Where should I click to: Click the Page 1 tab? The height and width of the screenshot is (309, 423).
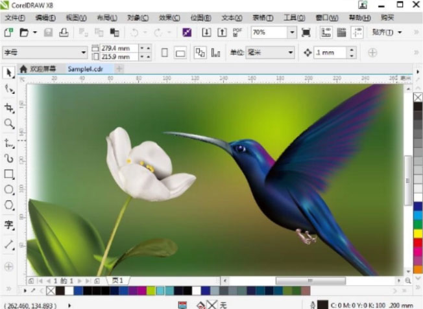[118, 280]
